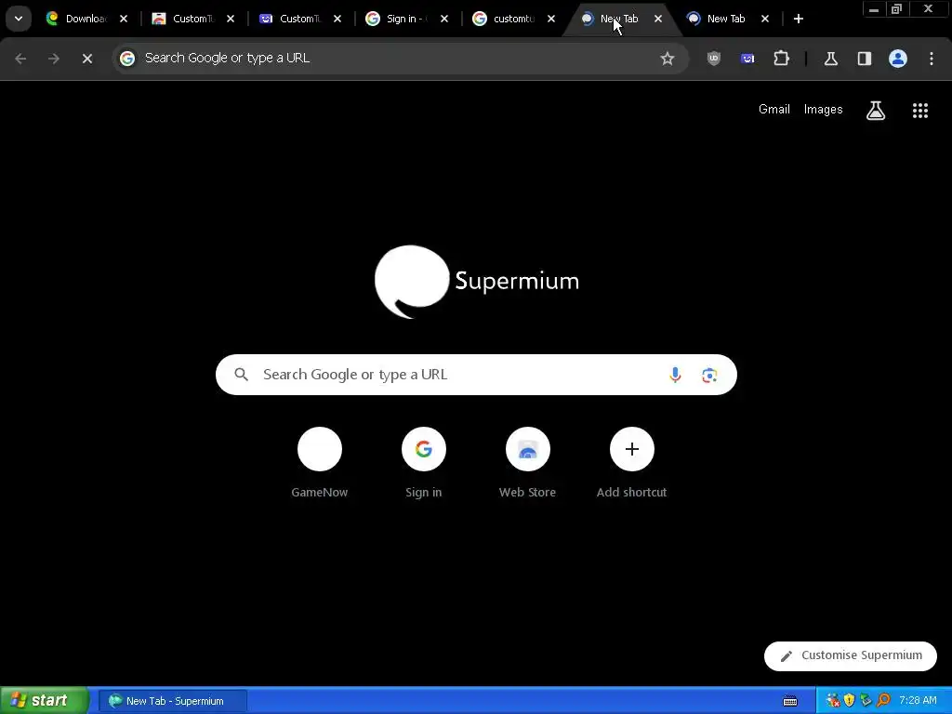The width and height of the screenshot is (952, 714).
Task: Click the Supermium logo
Action: tap(477, 282)
